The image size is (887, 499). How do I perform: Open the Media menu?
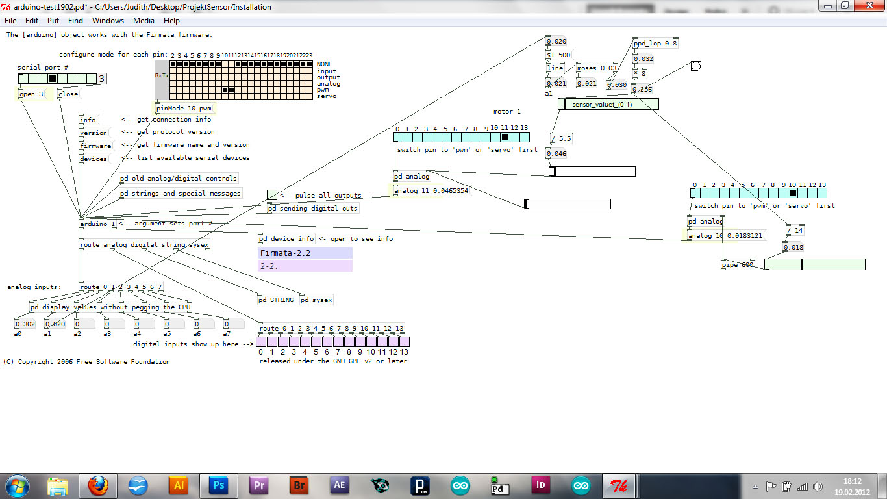tap(144, 21)
